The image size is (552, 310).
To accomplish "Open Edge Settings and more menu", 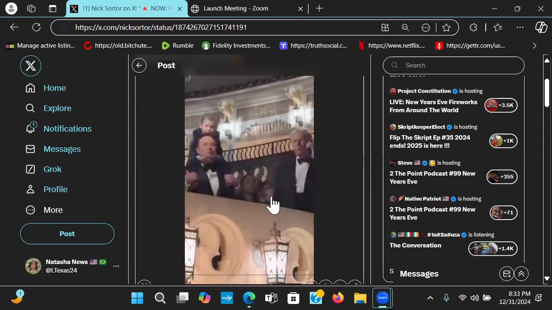I will [520, 27].
